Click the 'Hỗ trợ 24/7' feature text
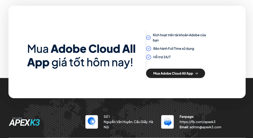253x138 pixels. 162,57
